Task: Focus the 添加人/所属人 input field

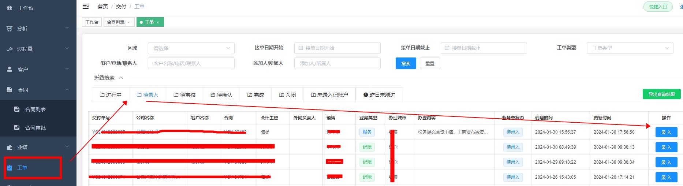Action: point(337,63)
